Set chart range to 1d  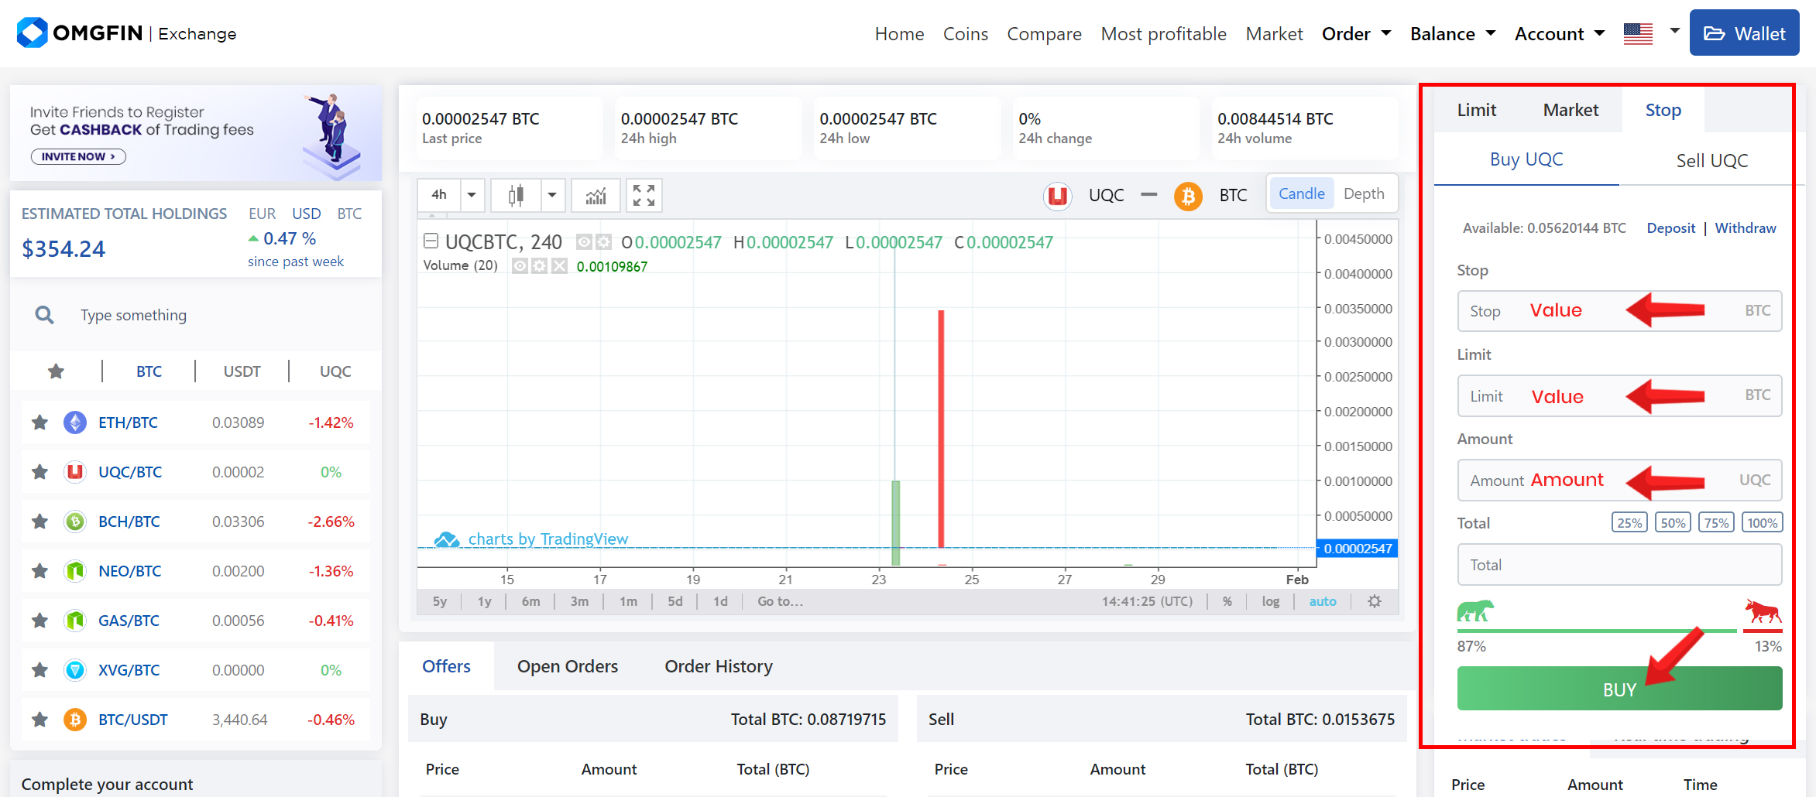[x=720, y=601]
